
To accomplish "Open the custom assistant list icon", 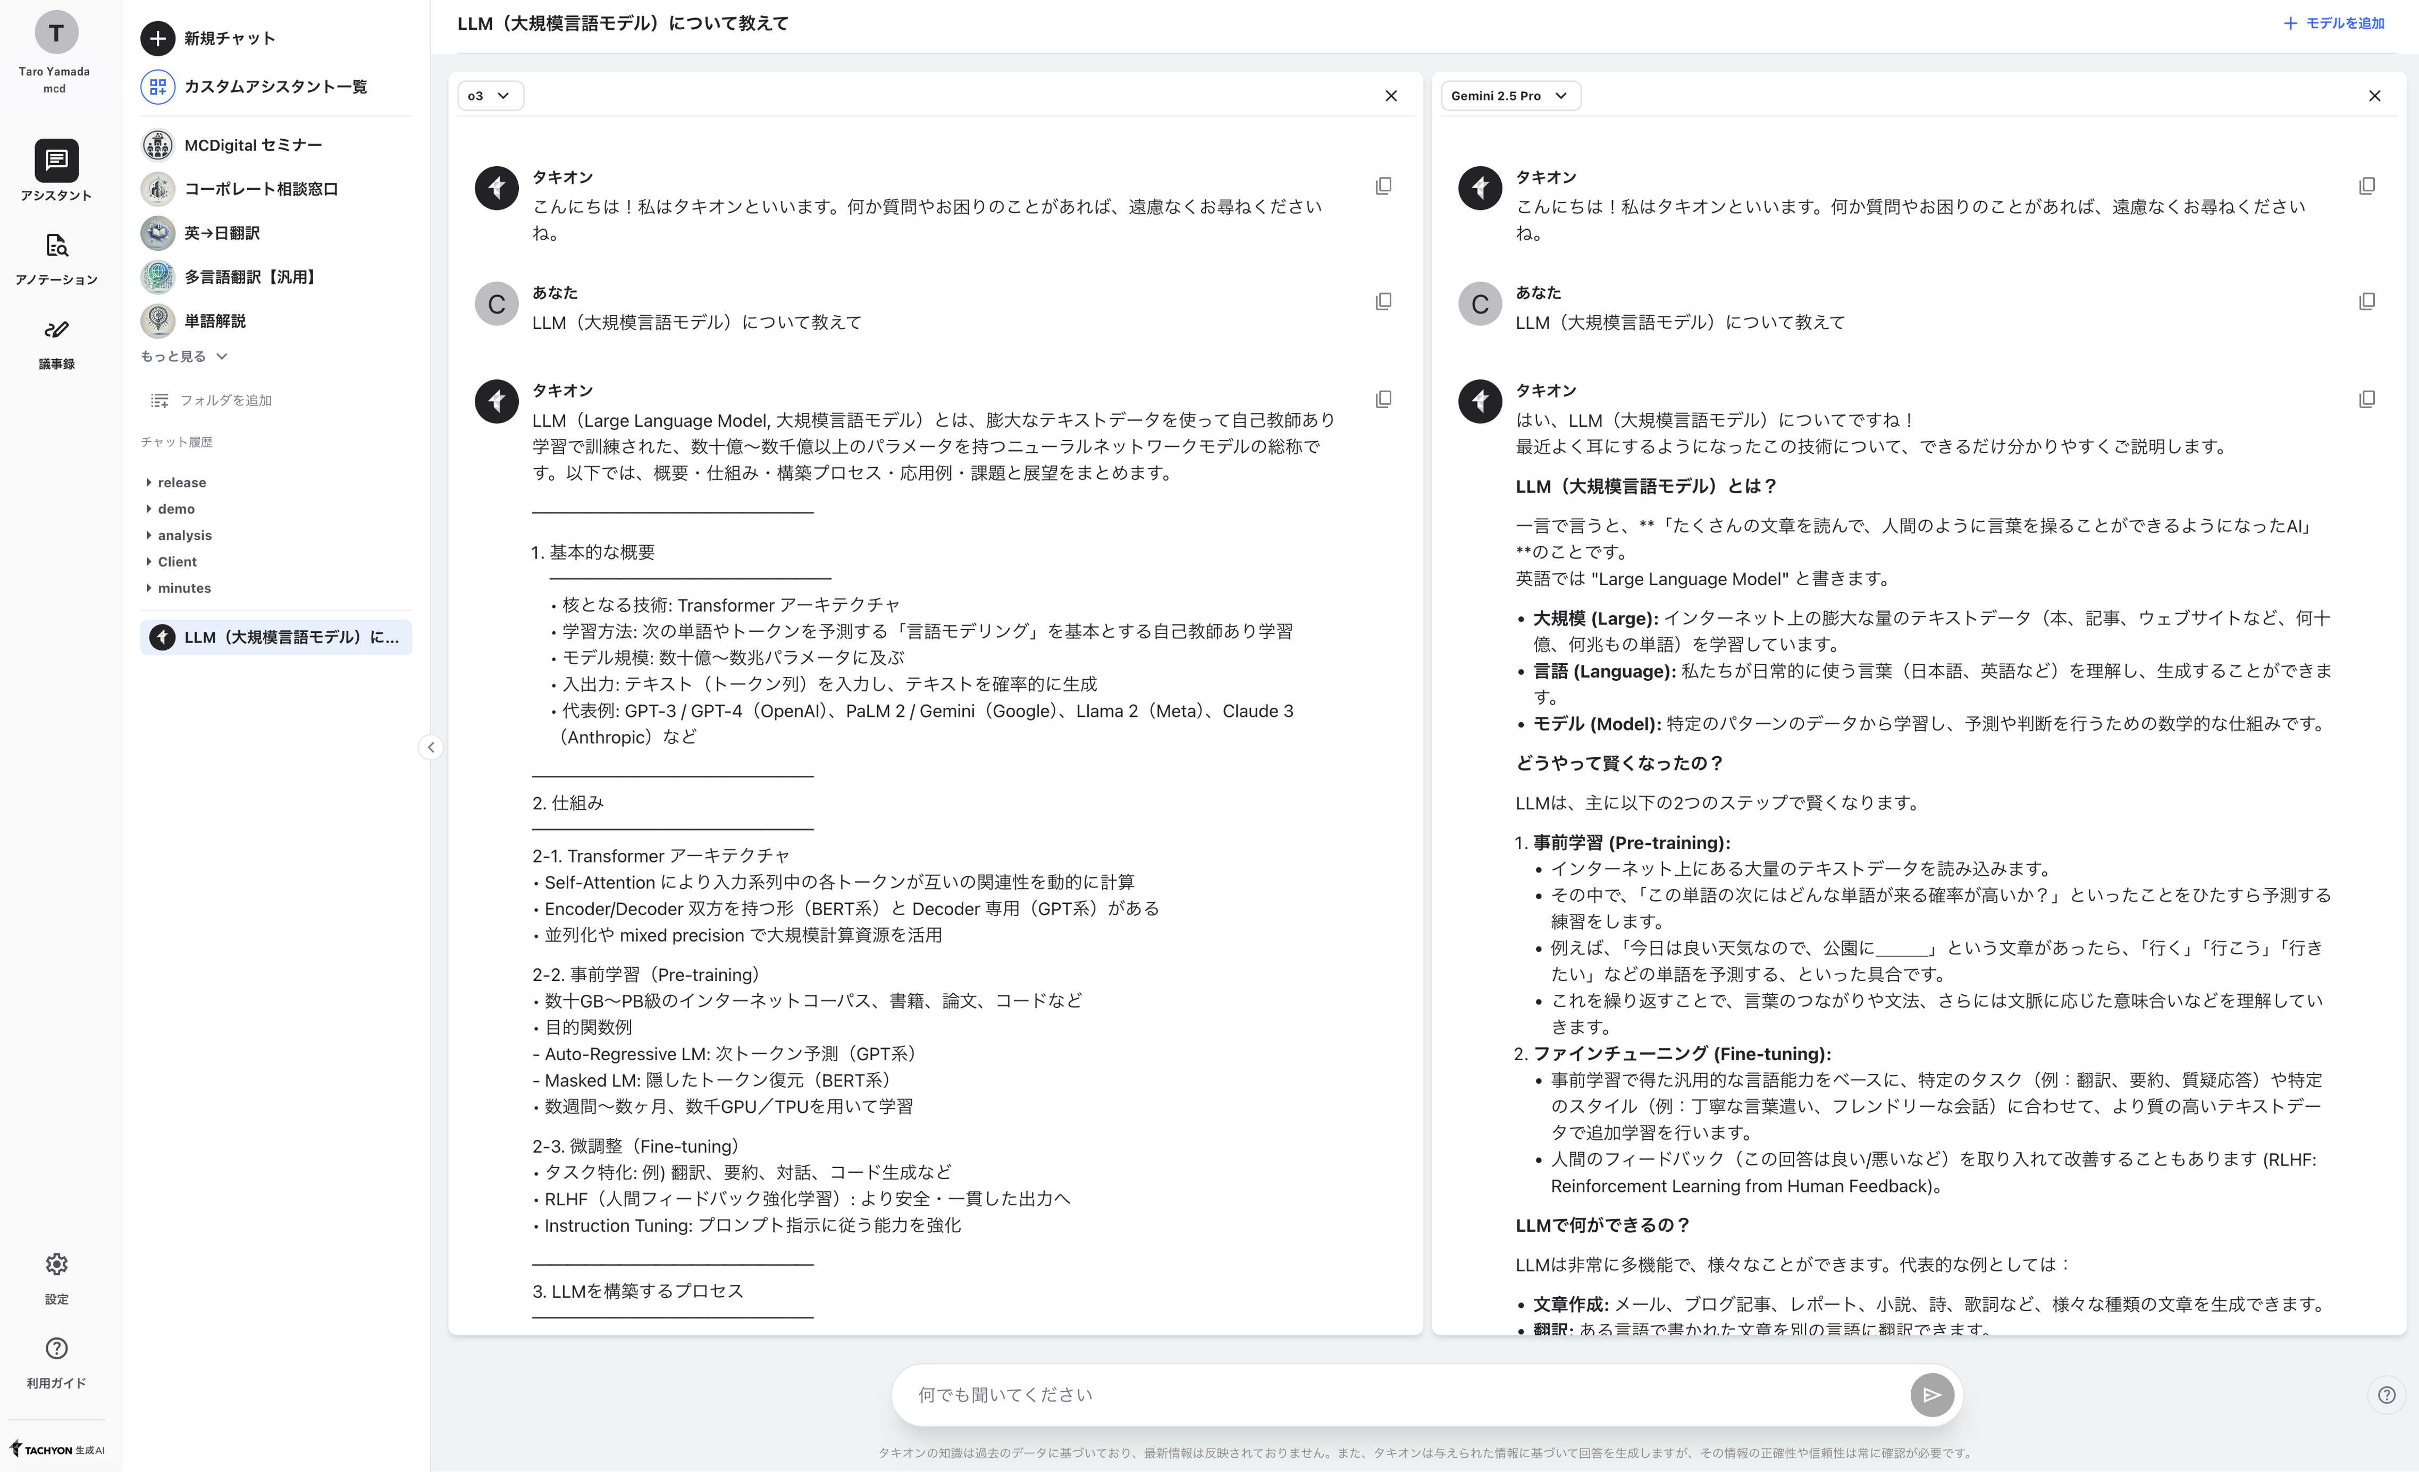I will (x=157, y=87).
